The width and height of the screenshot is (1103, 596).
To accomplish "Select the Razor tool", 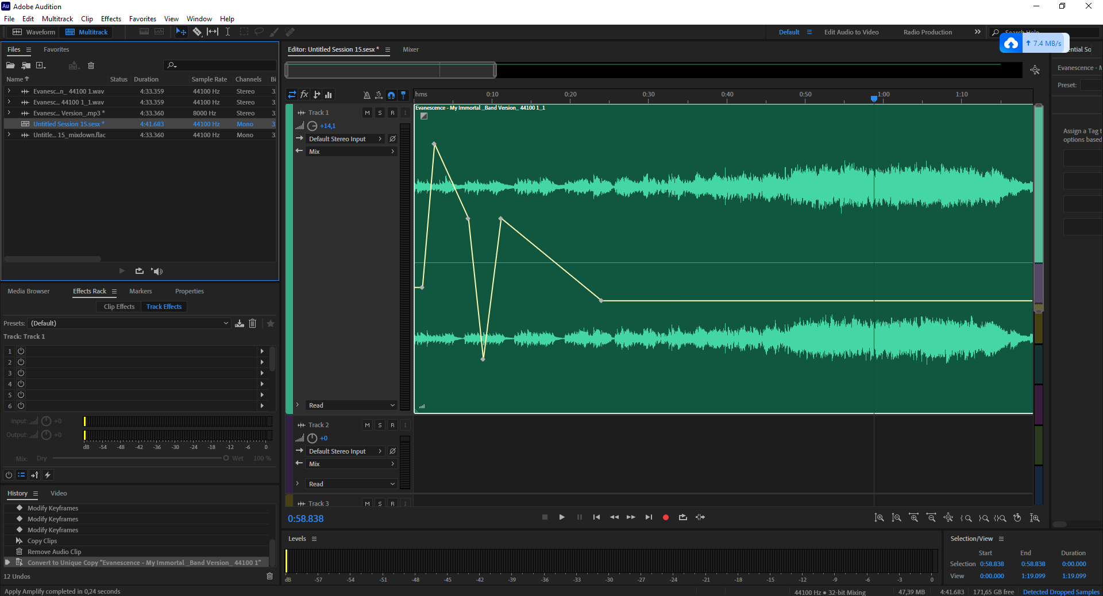I will point(197,32).
